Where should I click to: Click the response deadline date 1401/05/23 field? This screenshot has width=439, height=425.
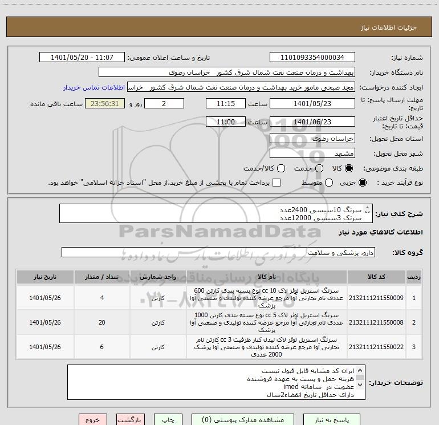pos(312,103)
